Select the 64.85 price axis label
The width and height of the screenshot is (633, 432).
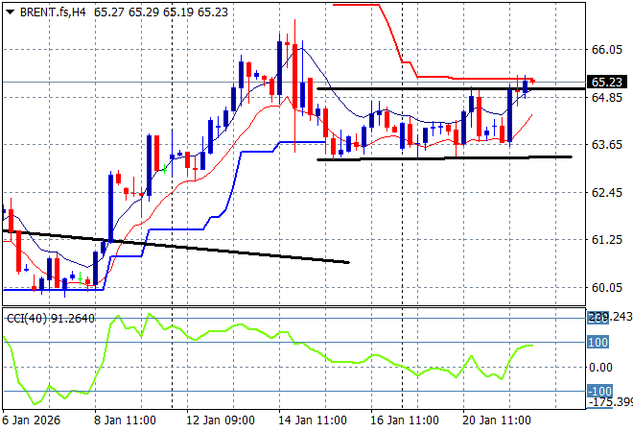coord(607,97)
